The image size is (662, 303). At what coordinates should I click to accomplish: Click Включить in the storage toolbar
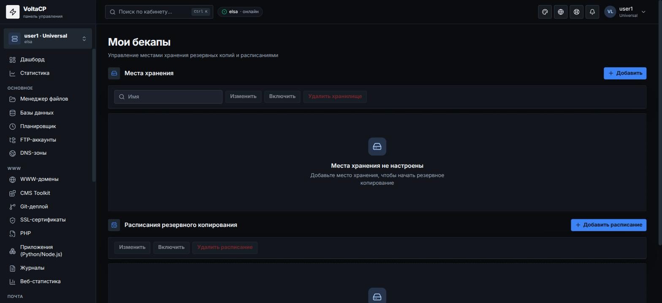pyautogui.click(x=282, y=96)
